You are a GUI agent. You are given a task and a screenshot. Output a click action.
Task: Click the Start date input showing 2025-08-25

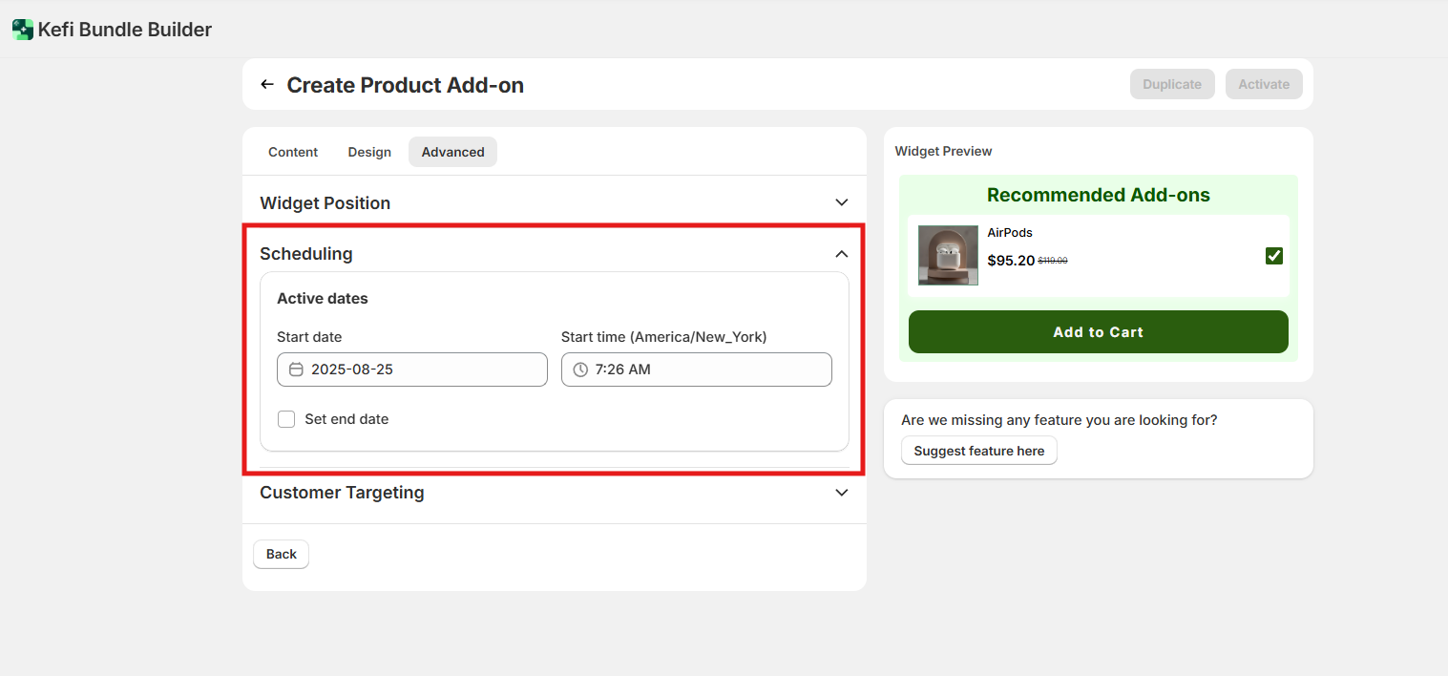[420, 370]
